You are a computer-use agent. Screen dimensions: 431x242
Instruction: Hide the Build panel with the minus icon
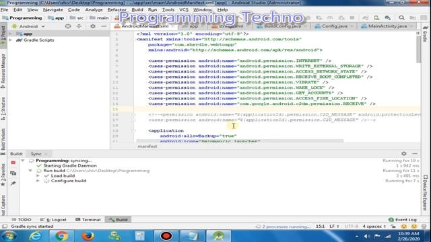click(x=415, y=154)
